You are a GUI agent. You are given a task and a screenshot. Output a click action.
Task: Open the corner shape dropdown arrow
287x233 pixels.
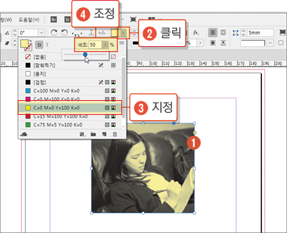[x=270, y=43]
